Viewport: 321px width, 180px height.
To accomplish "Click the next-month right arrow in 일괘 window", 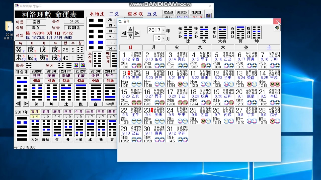I will pos(137,33).
